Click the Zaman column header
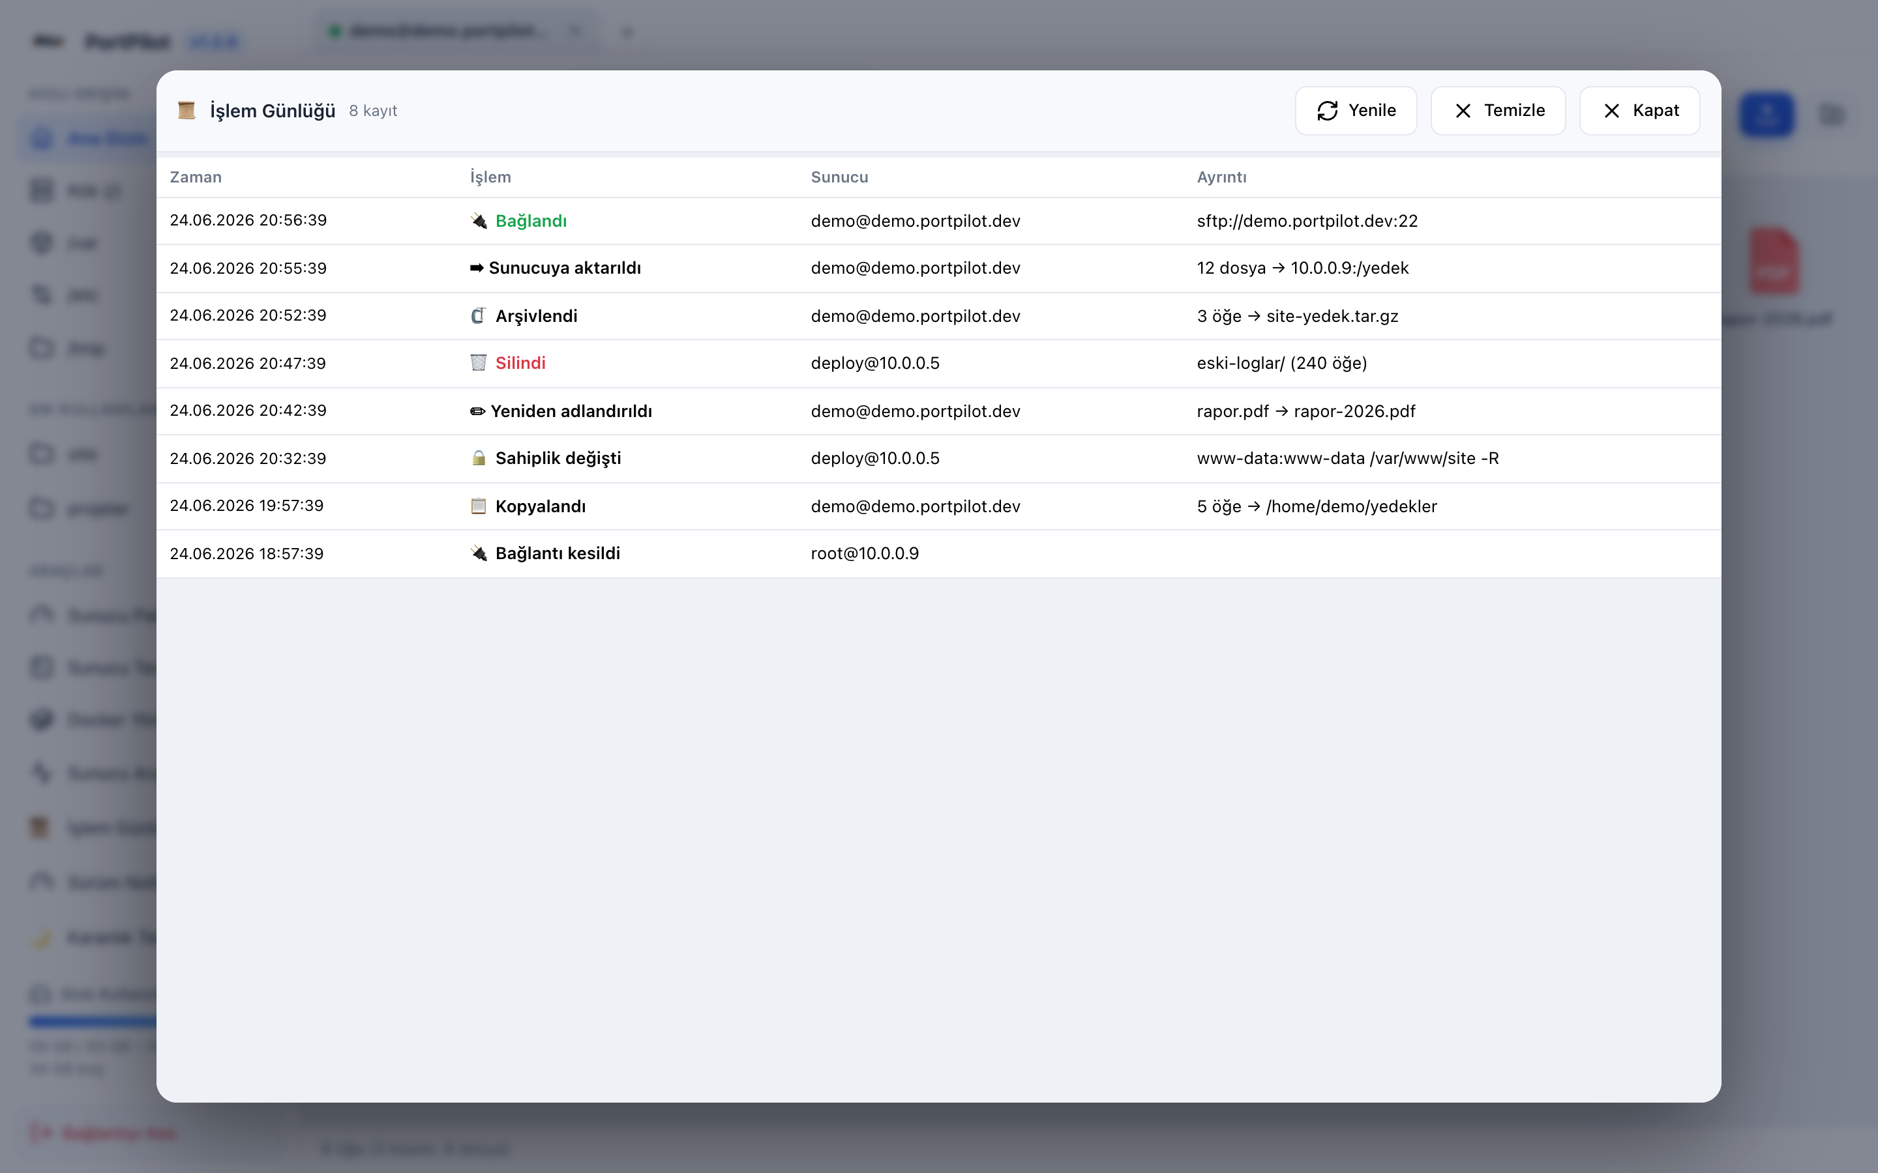This screenshot has width=1878, height=1173. (x=196, y=178)
